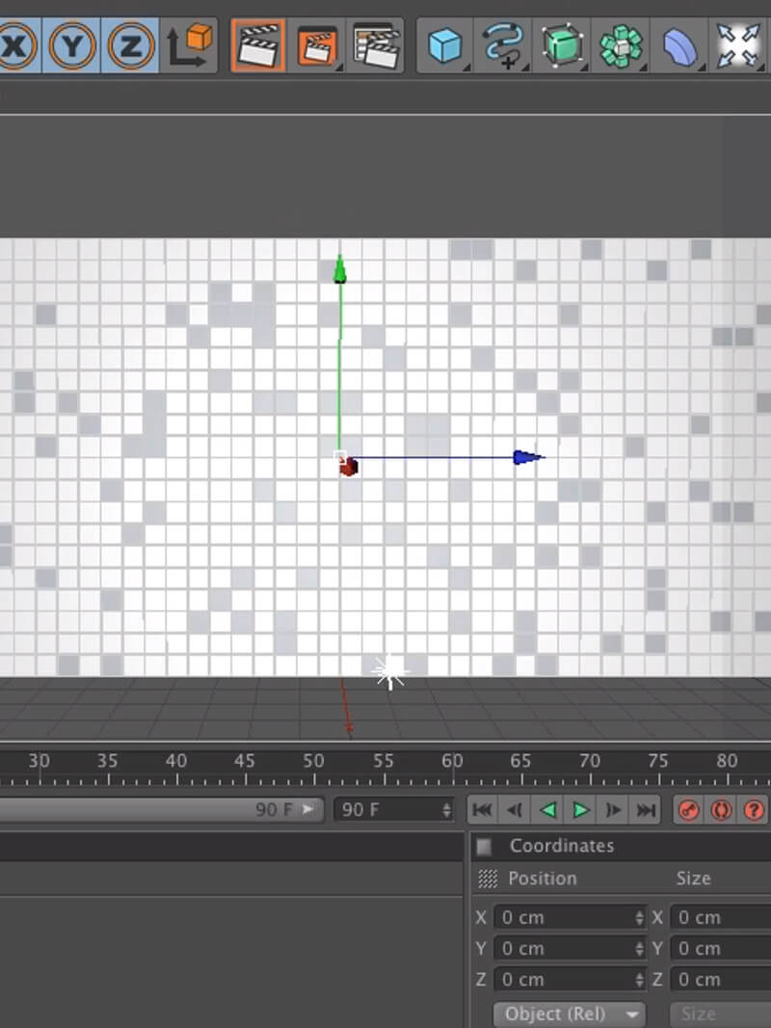Click the green subdivision generator icon
Viewport: 771px width, 1028px height.
pyautogui.click(x=562, y=45)
